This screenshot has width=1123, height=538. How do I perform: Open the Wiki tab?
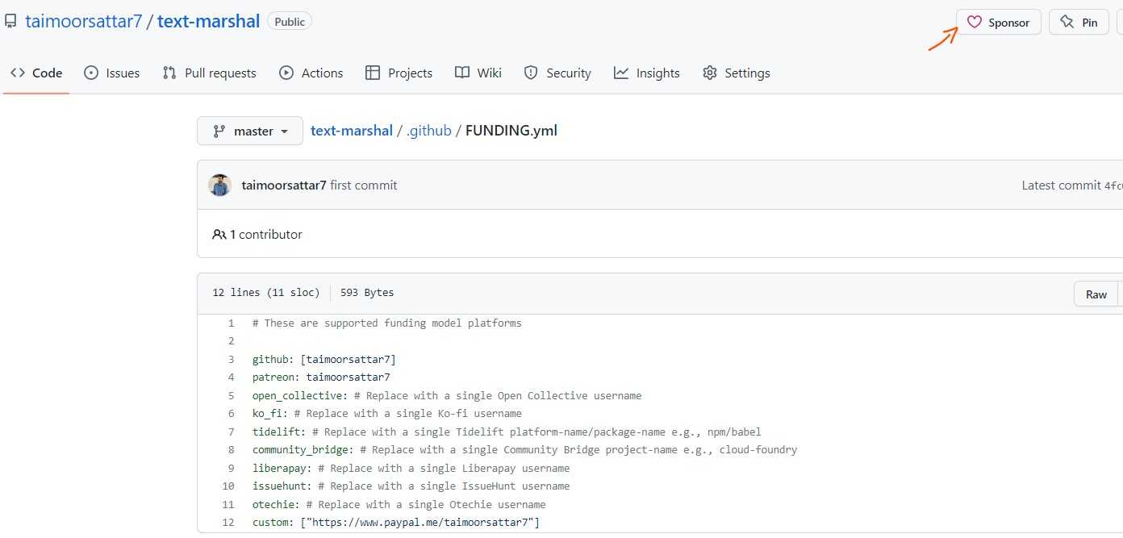pos(478,73)
